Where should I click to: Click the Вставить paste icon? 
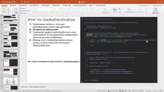click(x=3, y=10)
